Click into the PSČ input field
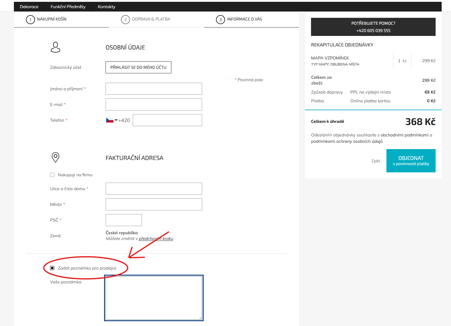This screenshot has width=451, height=326. [x=124, y=220]
